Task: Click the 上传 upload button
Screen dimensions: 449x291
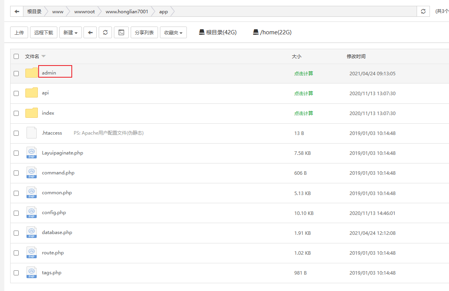Action: 19,33
